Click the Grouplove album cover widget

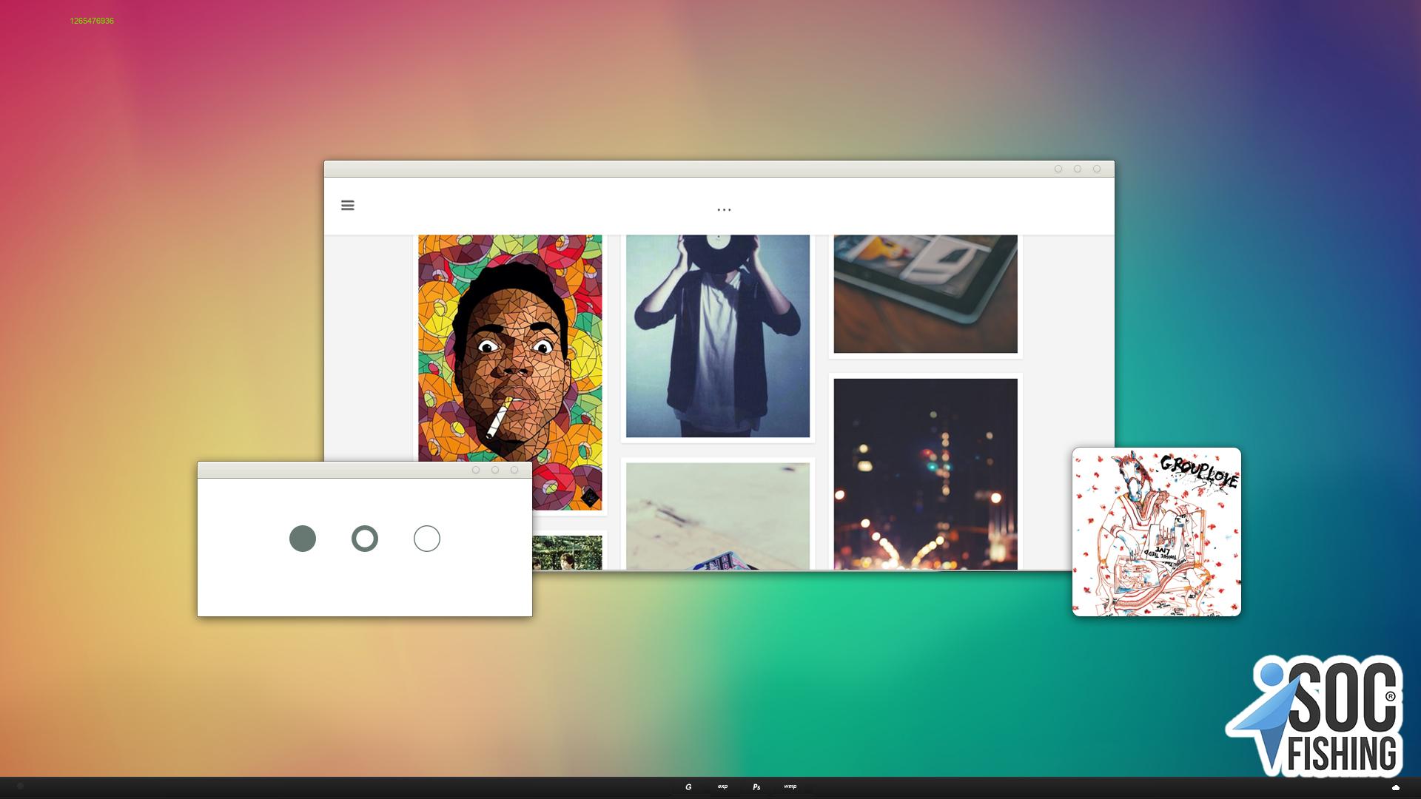click(1156, 532)
